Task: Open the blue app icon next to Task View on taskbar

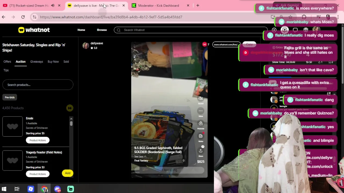Action: coord(31,189)
